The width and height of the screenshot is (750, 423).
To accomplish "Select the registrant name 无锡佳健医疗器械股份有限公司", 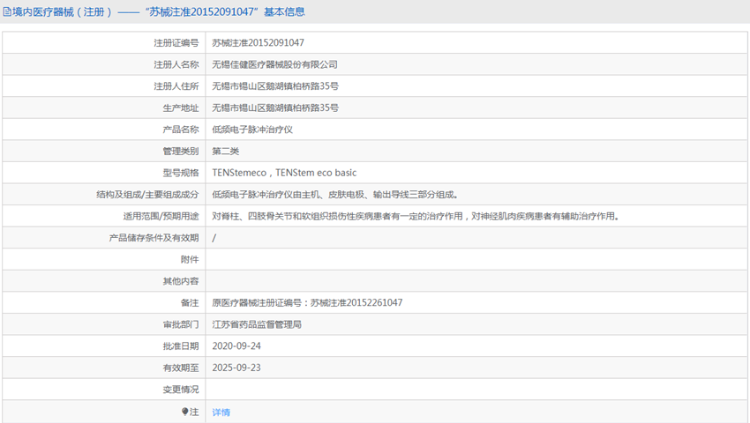I will point(274,64).
